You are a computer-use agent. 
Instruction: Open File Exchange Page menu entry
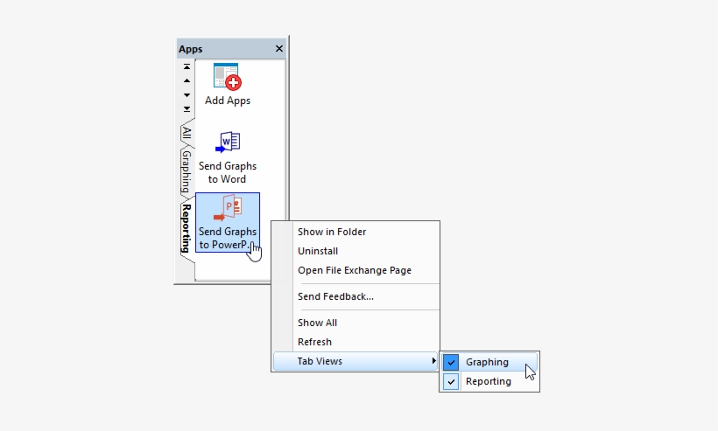tap(355, 270)
